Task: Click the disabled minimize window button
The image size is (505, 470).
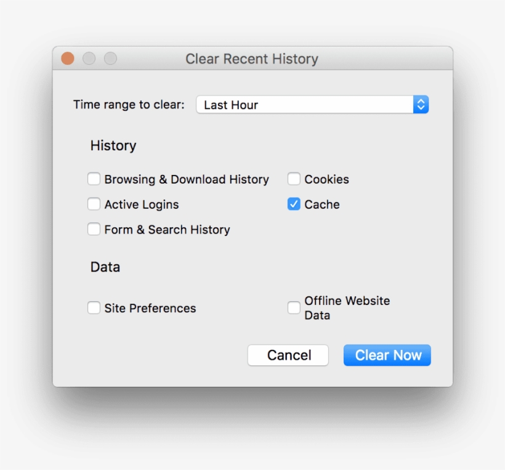Action: [89, 59]
